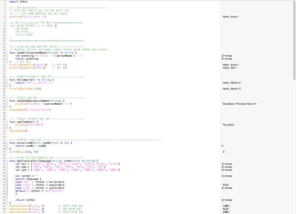
Task: Click the func dayTranslator declaration line
Action: tap(54, 161)
